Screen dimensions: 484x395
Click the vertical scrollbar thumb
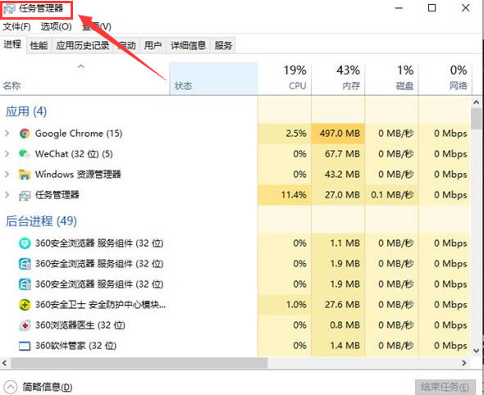(476, 118)
